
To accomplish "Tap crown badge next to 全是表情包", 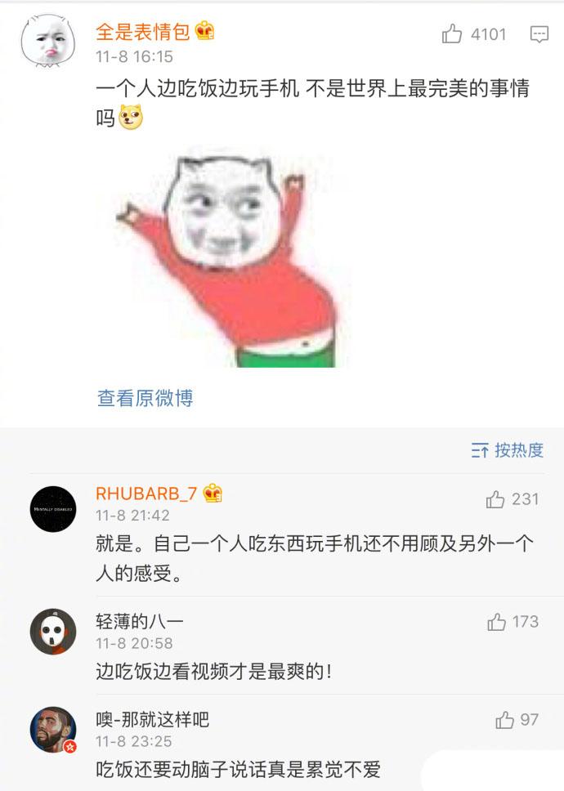I will point(205,30).
